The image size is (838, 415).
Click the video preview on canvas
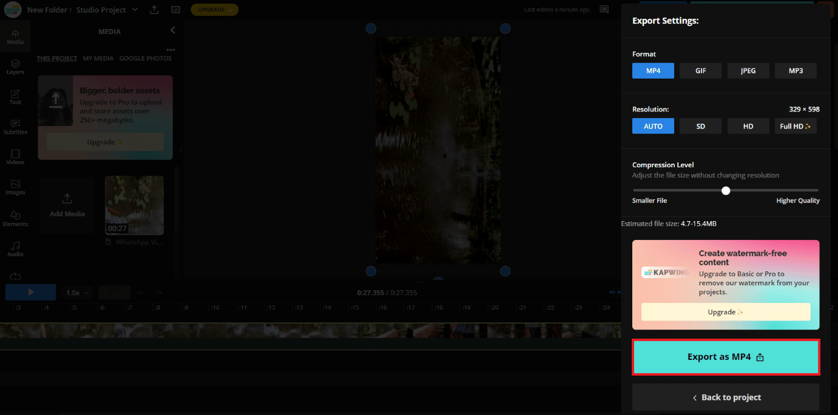click(x=438, y=150)
